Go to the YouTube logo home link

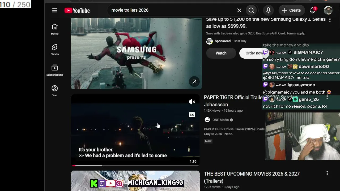(x=77, y=10)
